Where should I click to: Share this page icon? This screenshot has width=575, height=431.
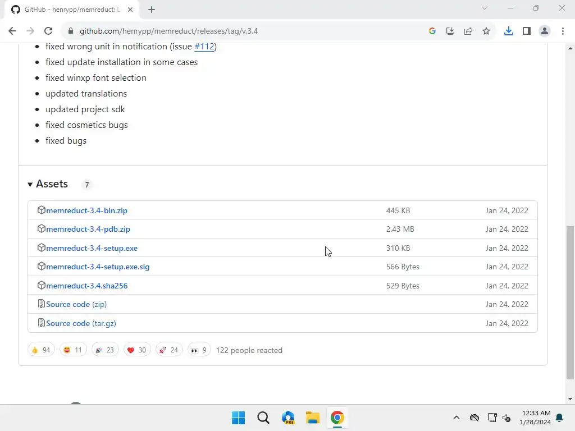point(468,31)
